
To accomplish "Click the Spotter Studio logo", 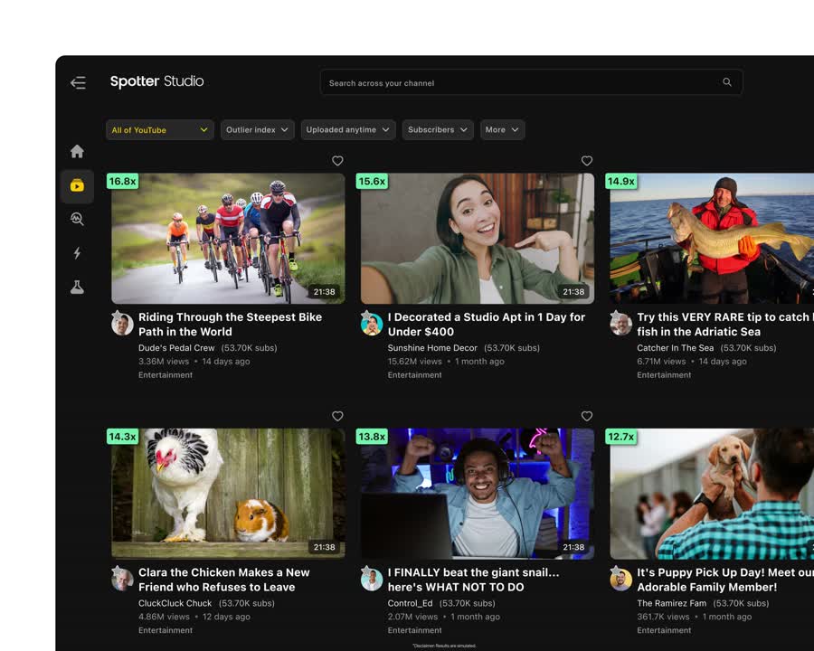I will pyautogui.click(x=156, y=81).
